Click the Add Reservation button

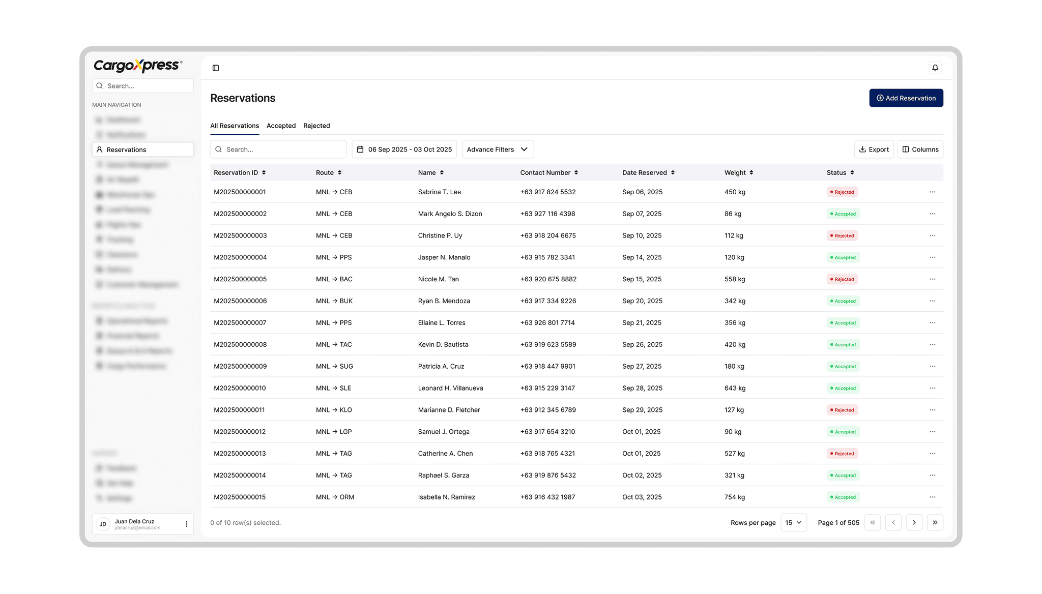[x=906, y=98]
